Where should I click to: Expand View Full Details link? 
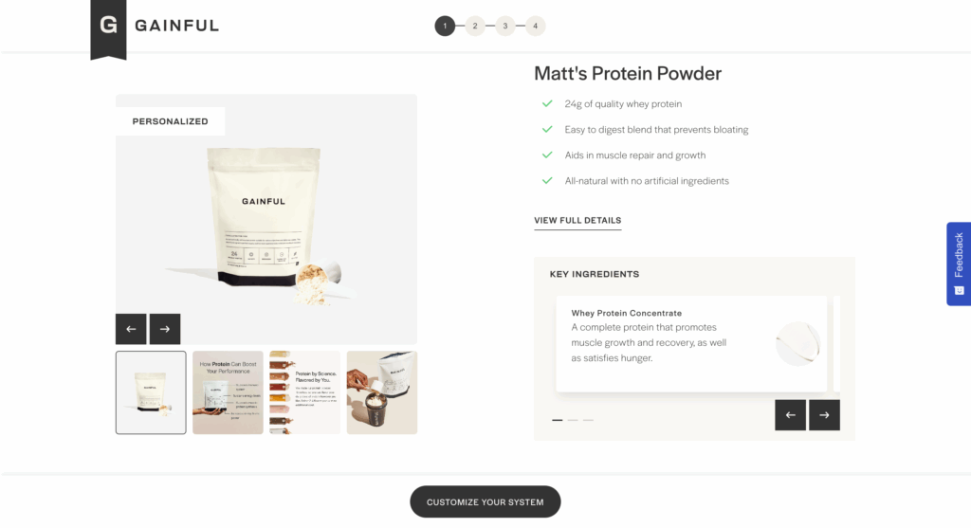[x=577, y=220]
